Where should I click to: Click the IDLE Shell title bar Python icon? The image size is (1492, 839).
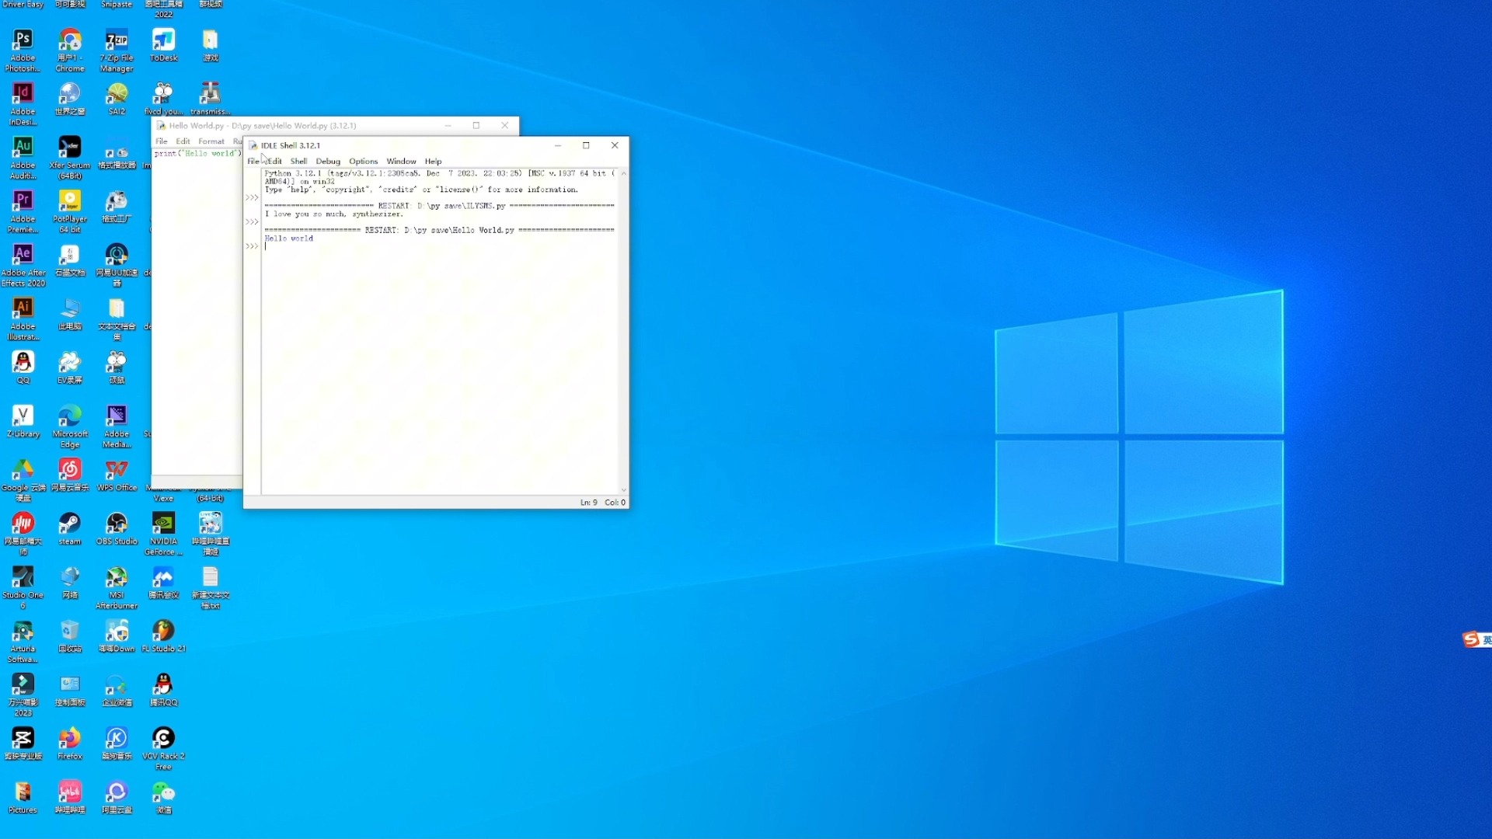253,145
